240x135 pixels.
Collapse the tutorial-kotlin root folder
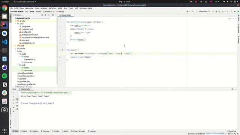click(x=13, y=18)
